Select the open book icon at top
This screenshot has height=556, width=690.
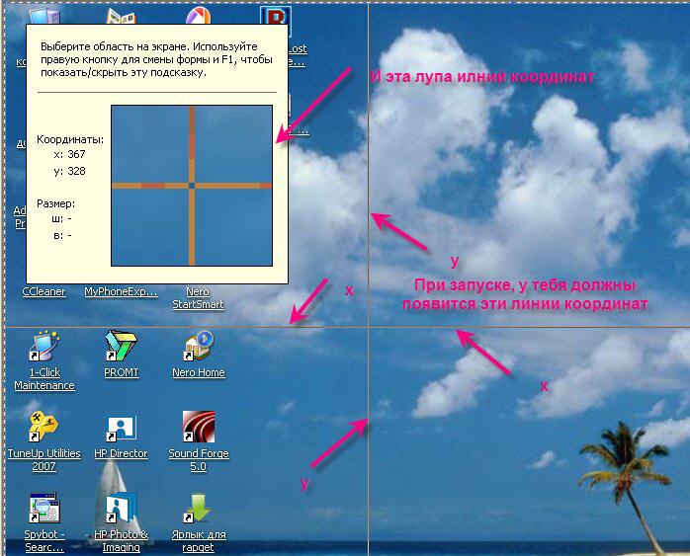pyautogui.click(x=121, y=18)
